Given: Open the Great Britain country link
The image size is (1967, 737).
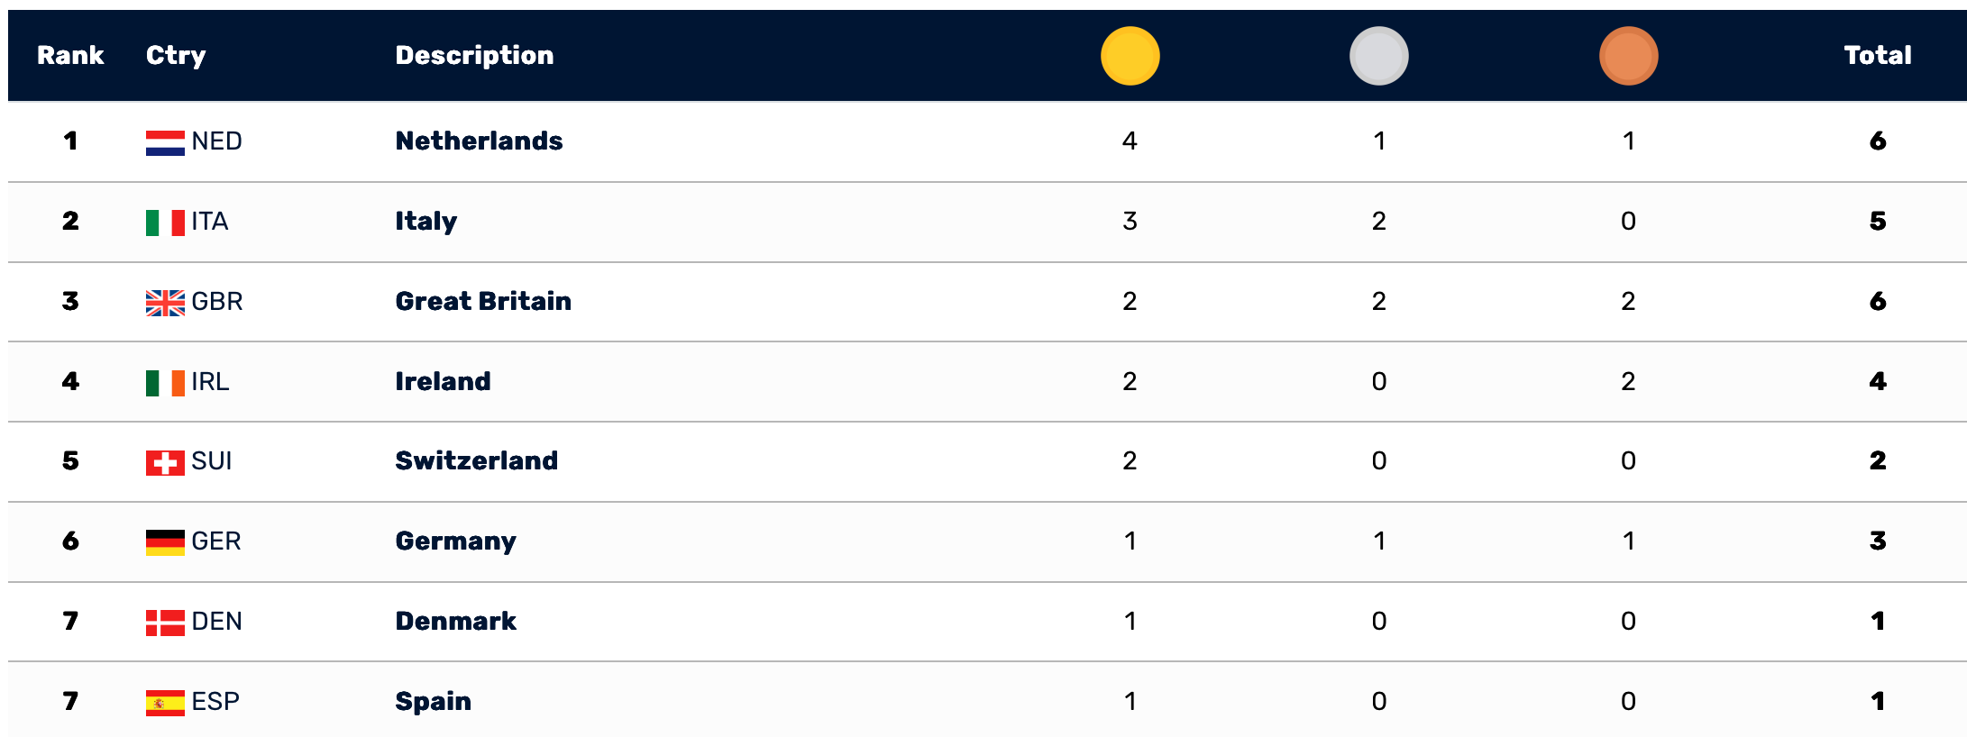Looking at the screenshot, I should [x=483, y=302].
